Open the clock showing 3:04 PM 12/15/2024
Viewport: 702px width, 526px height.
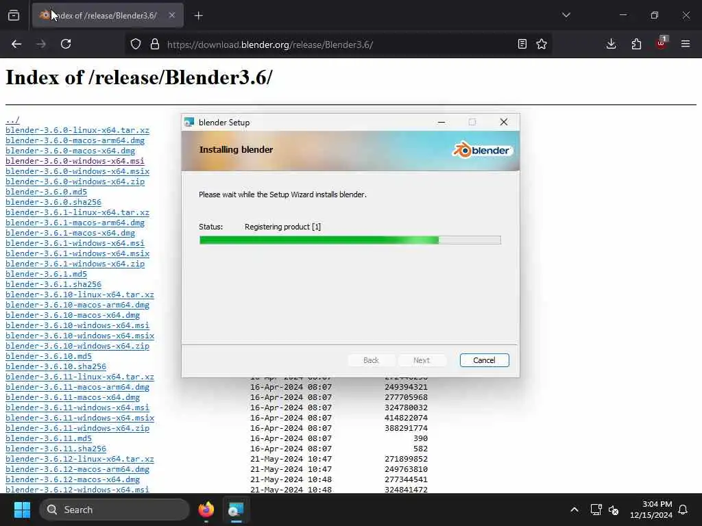click(x=651, y=510)
